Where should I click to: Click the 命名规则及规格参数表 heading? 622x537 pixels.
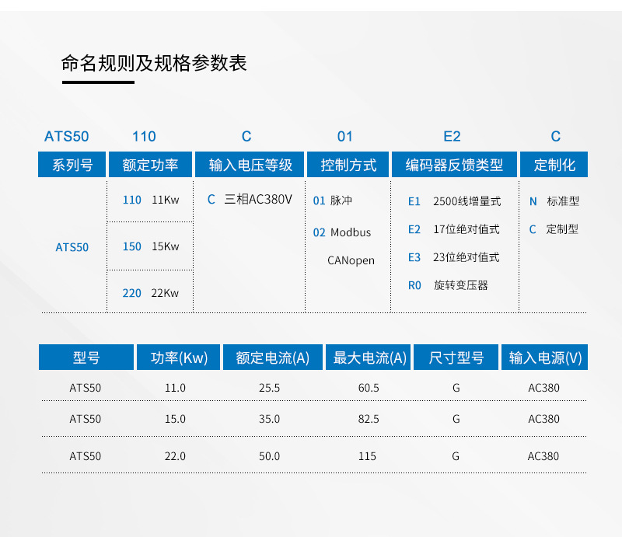[x=154, y=63]
